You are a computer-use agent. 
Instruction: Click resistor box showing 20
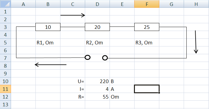pos(97,27)
